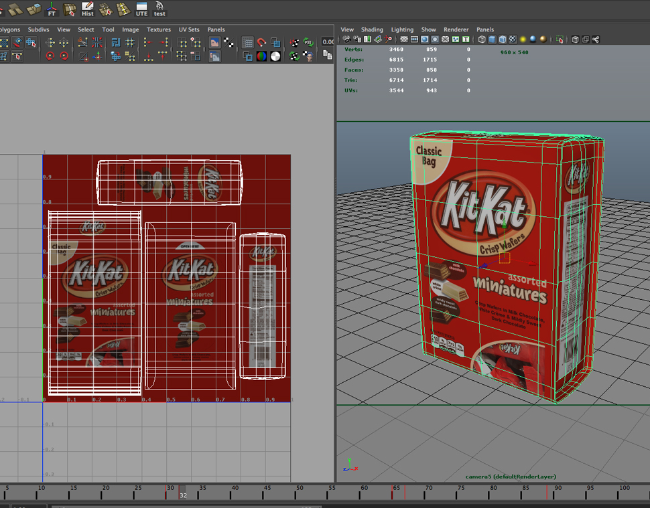Toggle Safe Title icon
The image size is (650, 508).
[466, 39]
